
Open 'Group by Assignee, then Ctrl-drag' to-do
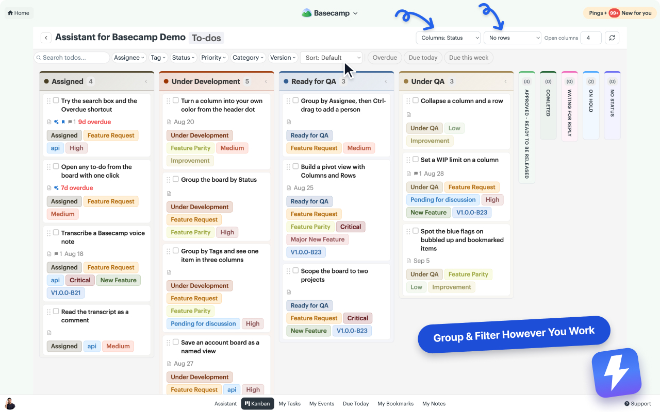[x=343, y=105]
